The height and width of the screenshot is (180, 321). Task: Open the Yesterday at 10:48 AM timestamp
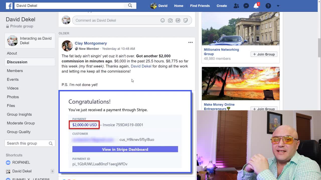point(118,49)
